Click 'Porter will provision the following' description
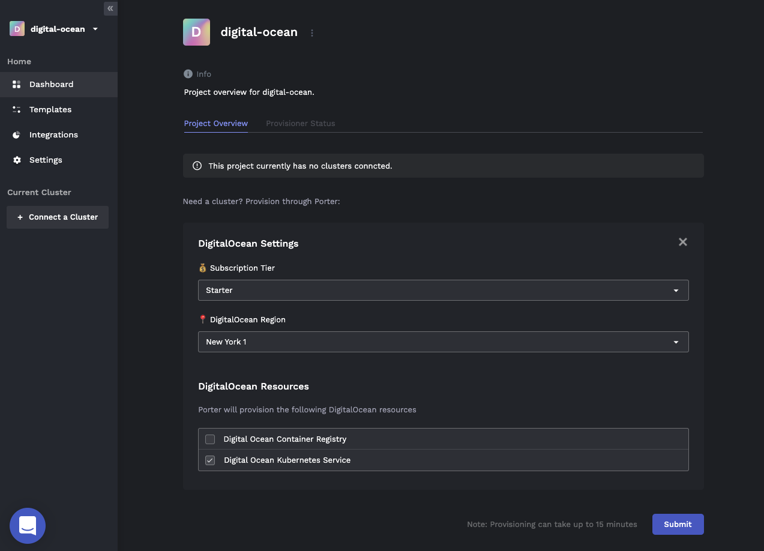 tap(307, 410)
